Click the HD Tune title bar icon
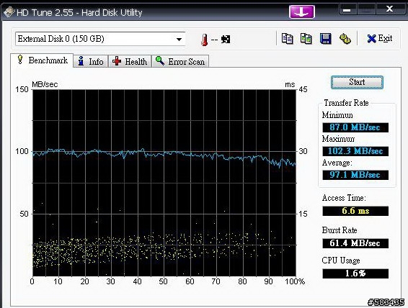 coord(9,12)
